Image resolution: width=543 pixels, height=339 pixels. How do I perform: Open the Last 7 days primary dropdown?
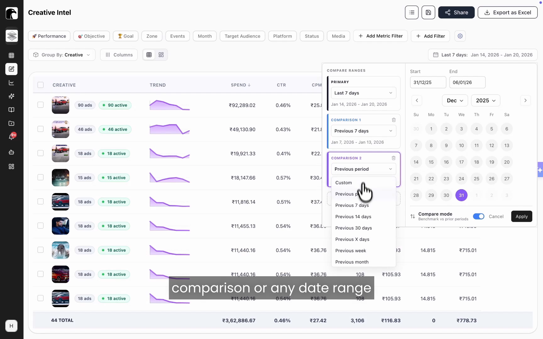point(364,93)
